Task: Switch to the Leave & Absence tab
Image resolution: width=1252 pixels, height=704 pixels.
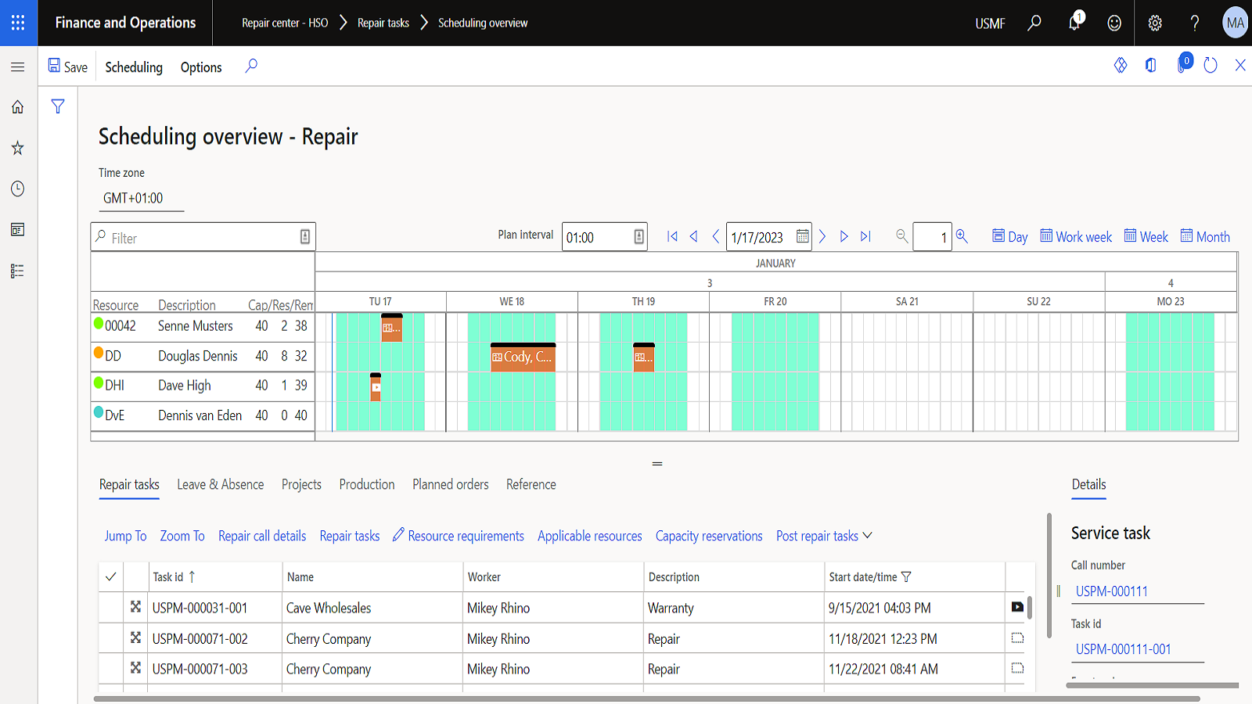Action: [x=220, y=484]
